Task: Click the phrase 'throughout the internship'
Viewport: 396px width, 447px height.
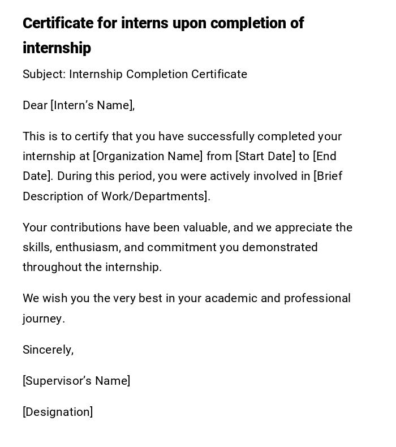Action: point(92,267)
